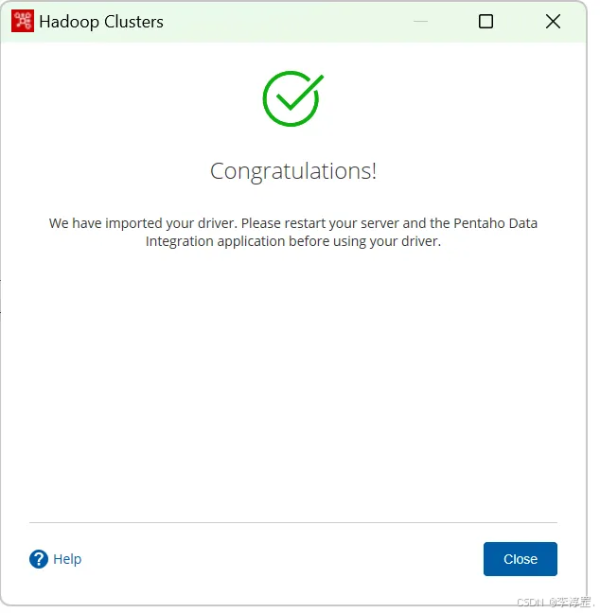Click the 'We have imported your driver' message

pyautogui.click(x=295, y=234)
